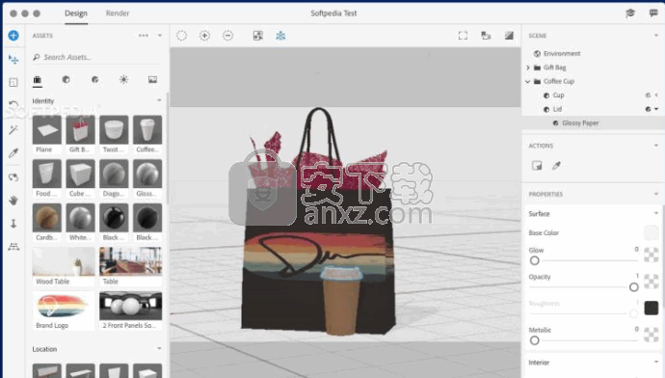Click the place graphic action icon

[537, 166]
